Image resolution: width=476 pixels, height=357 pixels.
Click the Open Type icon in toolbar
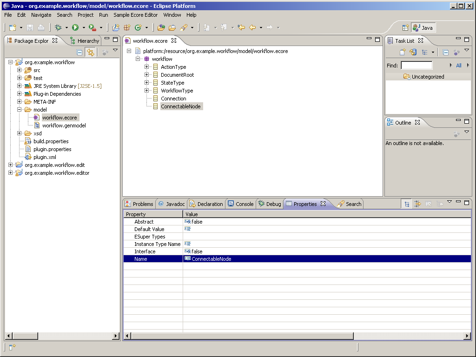point(161,27)
